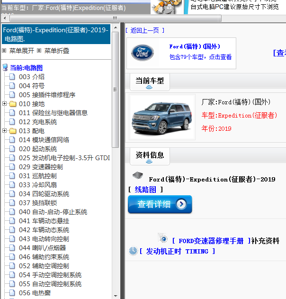286x299 pixels.
Task: Click page icon of 012 充电系统
Action: click(x=12, y=122)
